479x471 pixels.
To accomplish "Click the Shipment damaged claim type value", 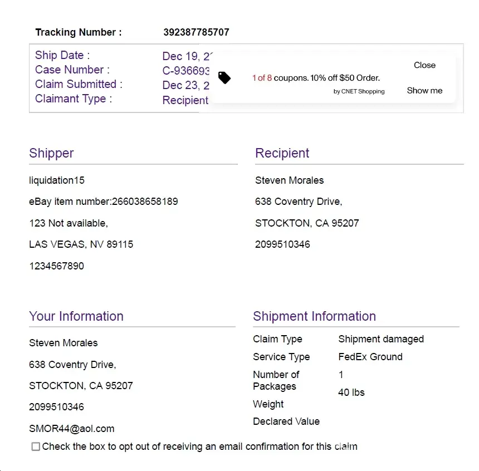I will (381, 339).
